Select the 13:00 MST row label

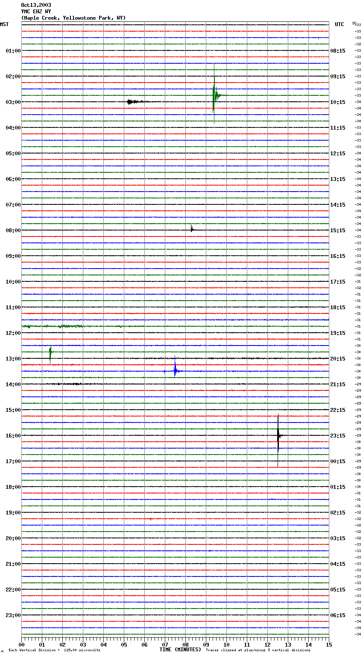(x=13, y=359)
